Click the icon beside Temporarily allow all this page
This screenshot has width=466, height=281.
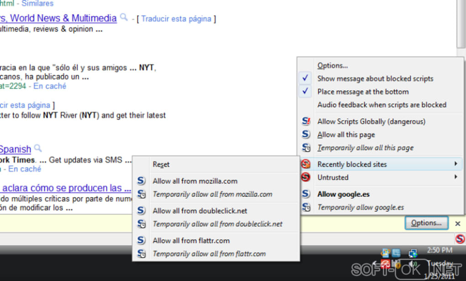click(306, 147)
